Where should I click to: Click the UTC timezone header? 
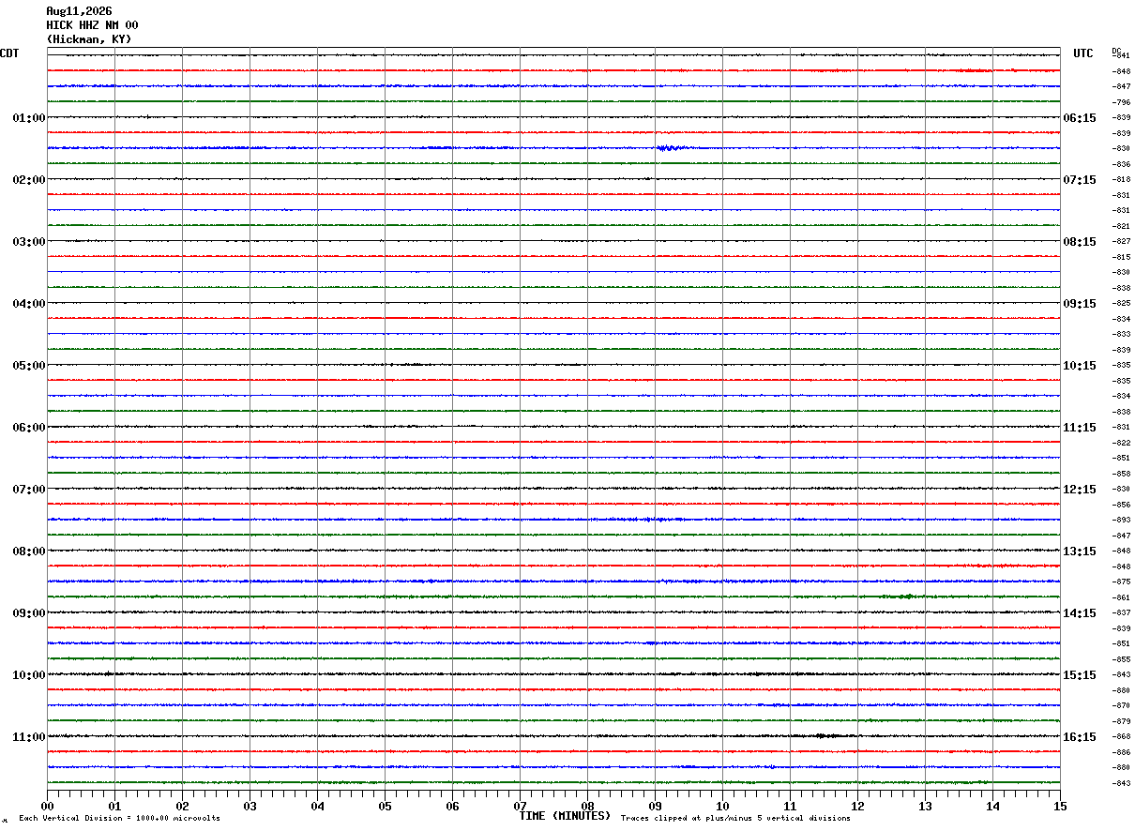(1083, 53)
